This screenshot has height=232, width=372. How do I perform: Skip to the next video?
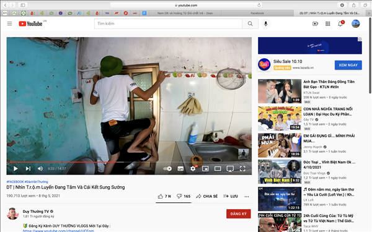[28, 168]
